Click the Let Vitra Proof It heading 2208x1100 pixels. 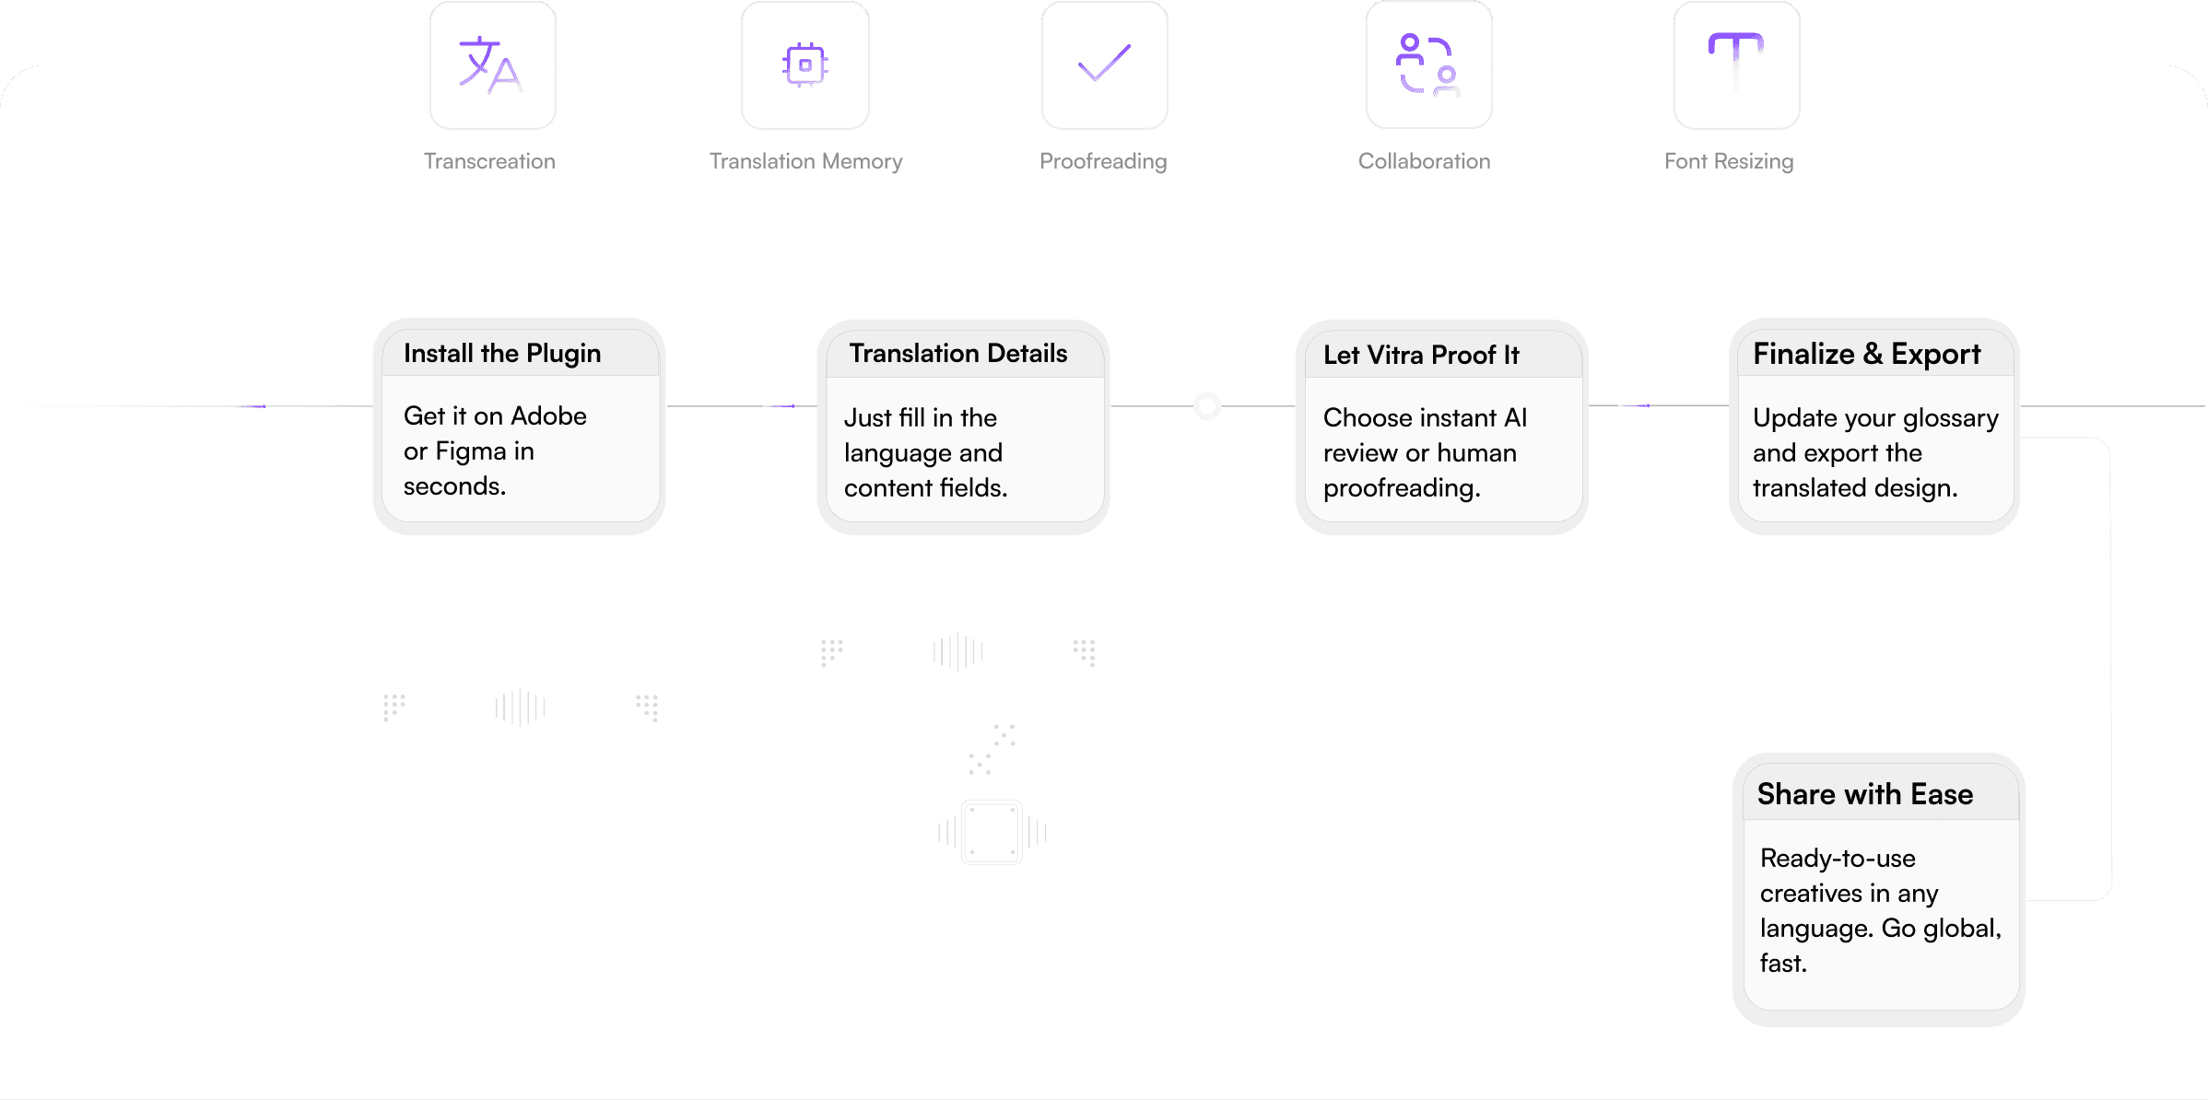pyautogui.click(x=1421, y=355)
